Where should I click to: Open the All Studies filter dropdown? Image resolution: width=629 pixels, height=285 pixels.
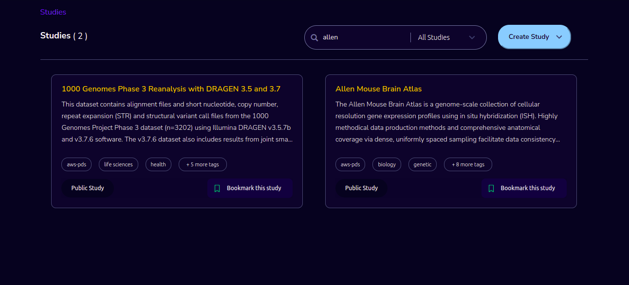[x=446, y=37]
